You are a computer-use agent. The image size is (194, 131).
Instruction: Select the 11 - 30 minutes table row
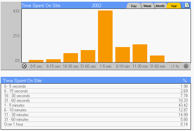pos(96,114)
